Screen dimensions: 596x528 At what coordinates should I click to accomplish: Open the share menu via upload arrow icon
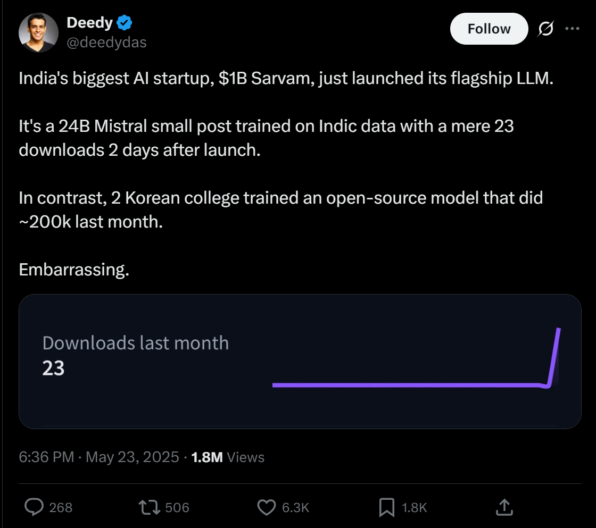[x=504, y=508]
